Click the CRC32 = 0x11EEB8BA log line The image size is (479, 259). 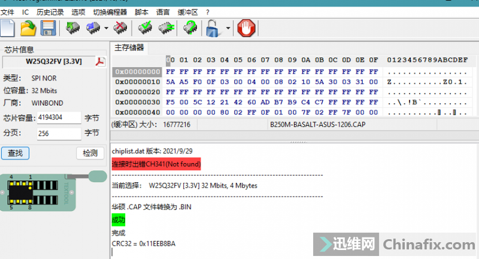tap(144, 243)
